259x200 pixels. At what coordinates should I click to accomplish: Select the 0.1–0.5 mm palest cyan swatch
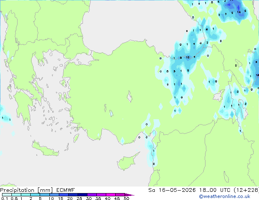(7, 195)
